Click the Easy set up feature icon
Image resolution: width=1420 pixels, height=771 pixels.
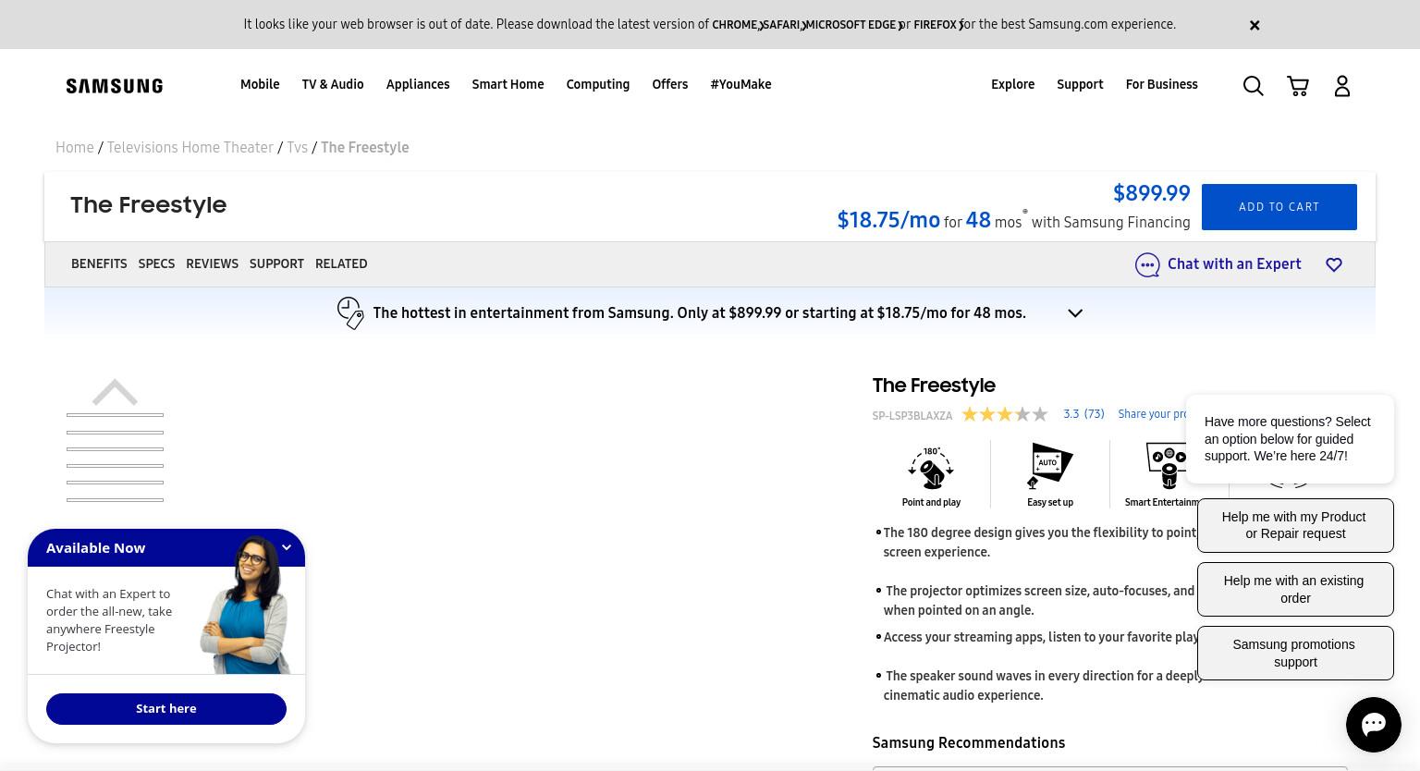pos(1050,466)
